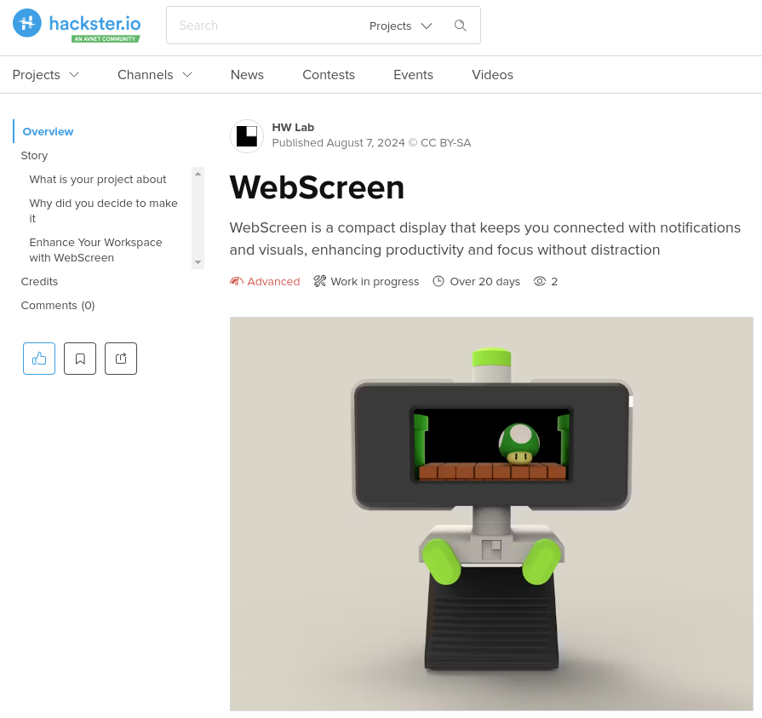Click the clock icon beside Over 20 days

coord(438,281)
